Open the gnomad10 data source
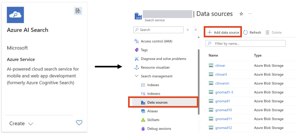 [223, 110]
